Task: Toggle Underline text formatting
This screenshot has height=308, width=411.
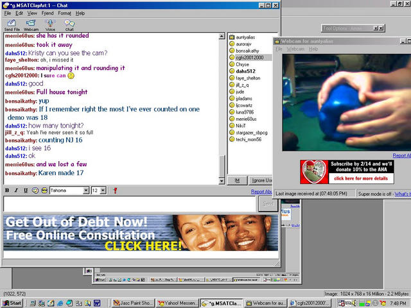Action: 26,191
